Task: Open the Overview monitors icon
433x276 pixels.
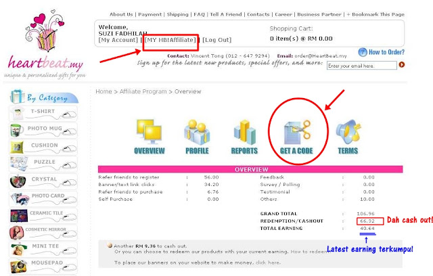Action: point(150,131)
